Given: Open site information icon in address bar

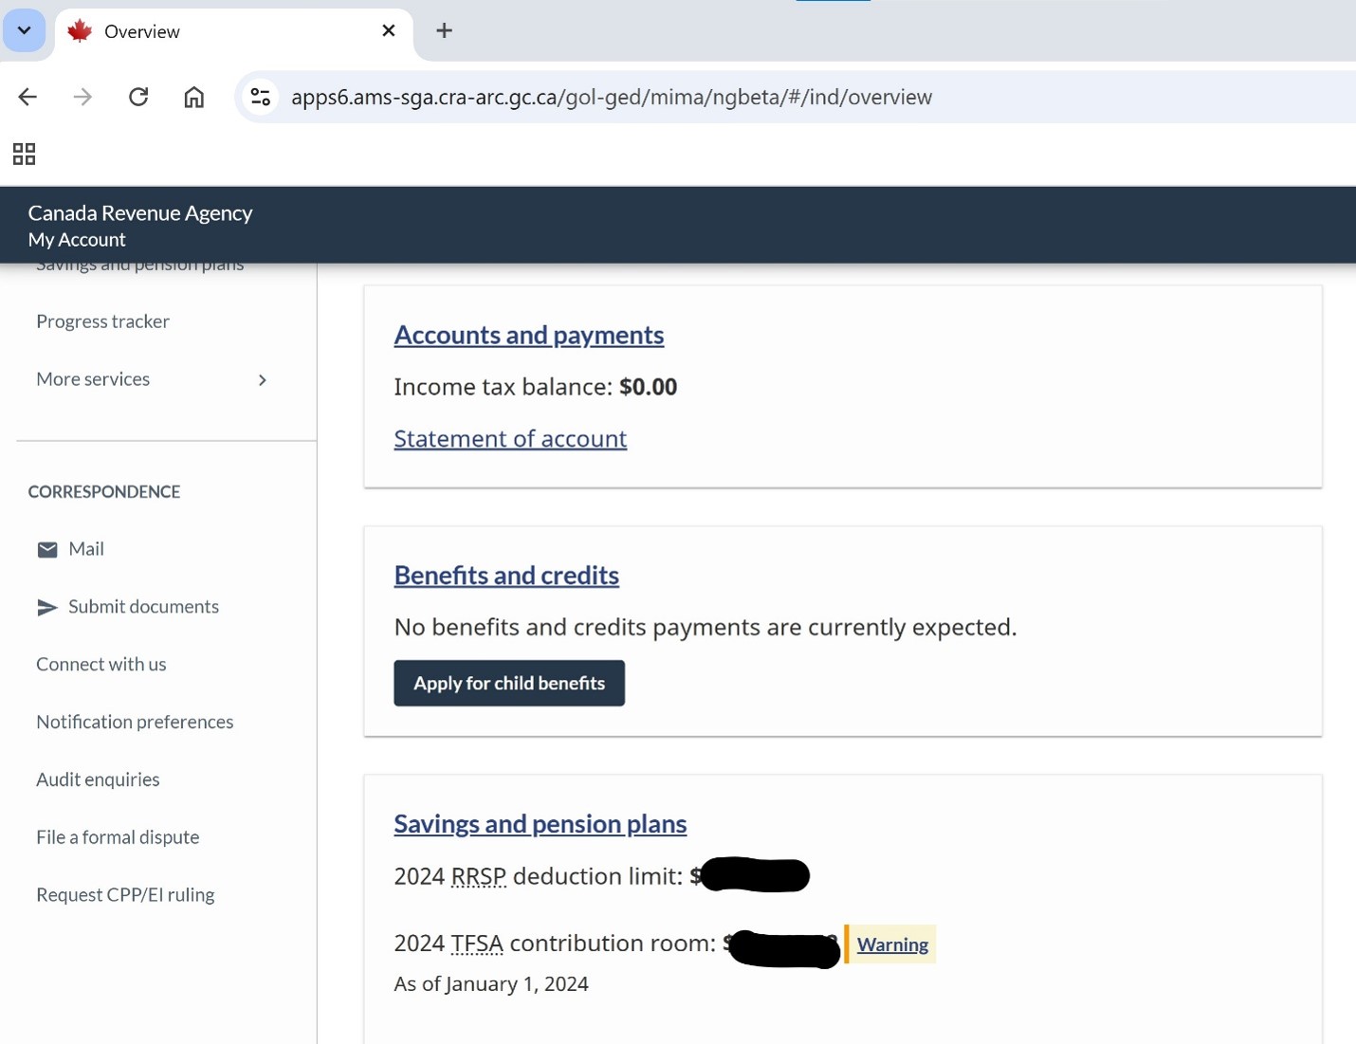Looking at the screenshot, I should (261, 97).
